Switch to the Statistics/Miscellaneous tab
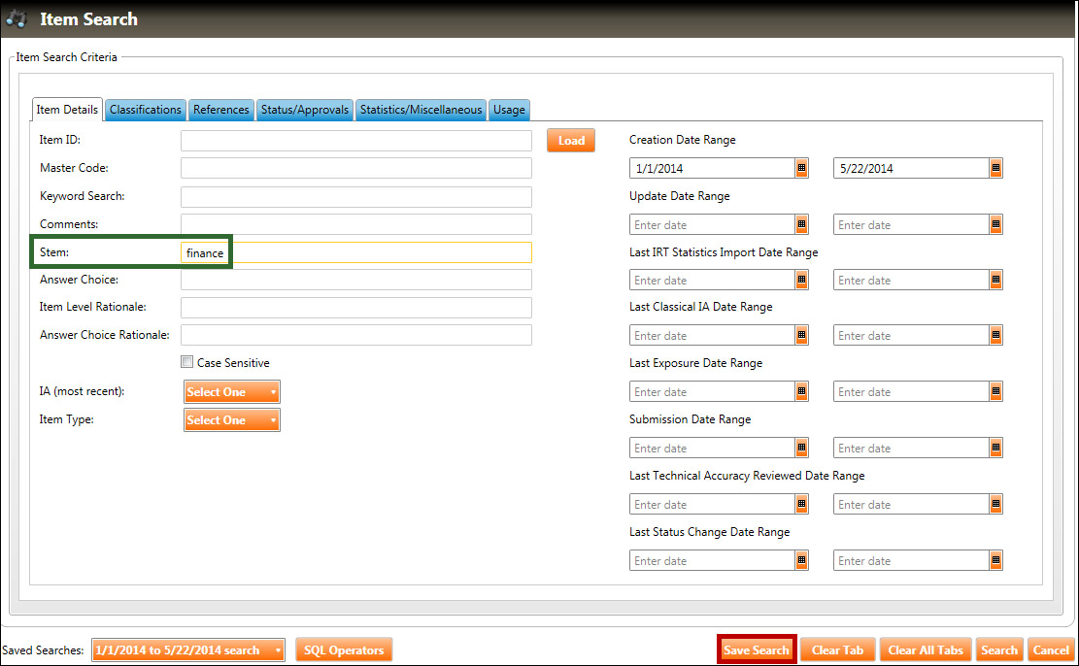The width and height of the screenshot is (1079, 666). (421, 110)
